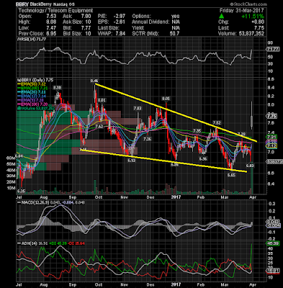The height and width of the screenshot is (288, 283).
Task: Click the 8.05 peak label in December
Action: click(x=166, y=99)
